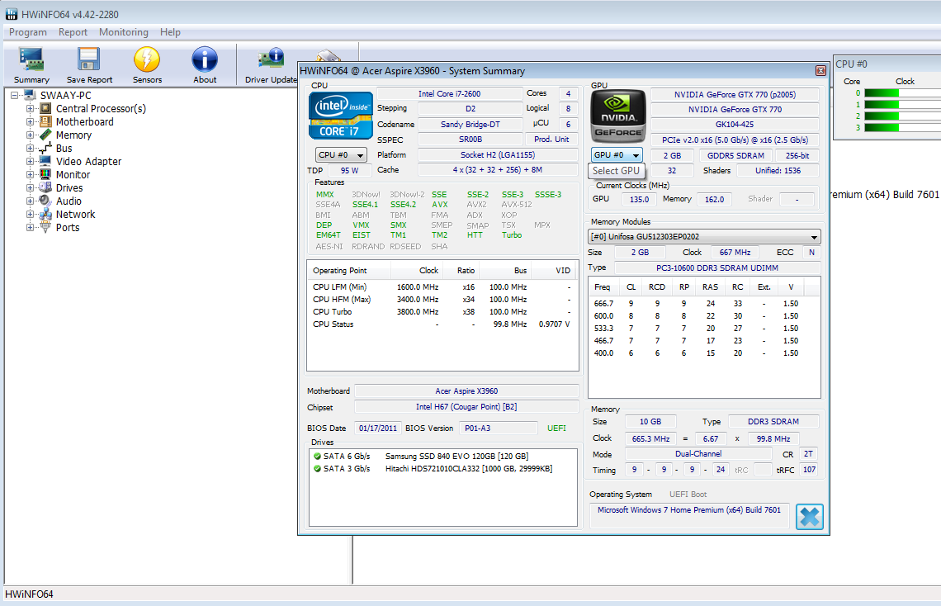Expand the Network node
This screenshot has height=606, width=941.
click(30, 214)
